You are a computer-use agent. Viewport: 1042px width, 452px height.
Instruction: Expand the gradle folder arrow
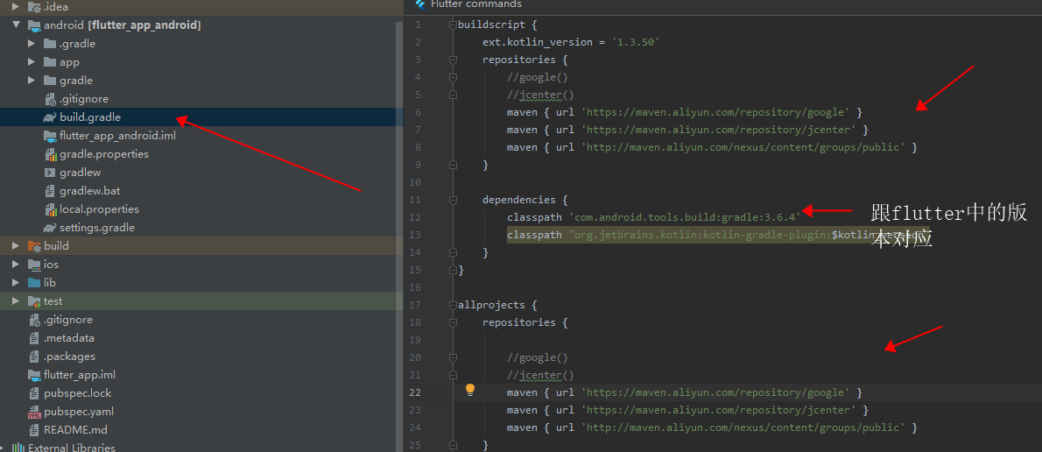coord(32,81)
